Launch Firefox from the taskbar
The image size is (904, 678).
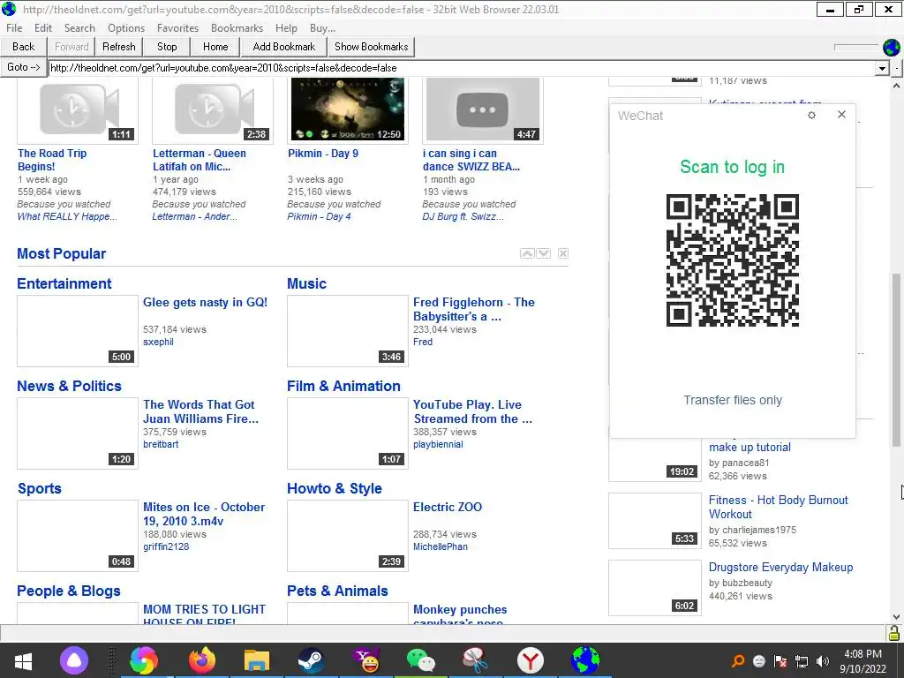202,660
